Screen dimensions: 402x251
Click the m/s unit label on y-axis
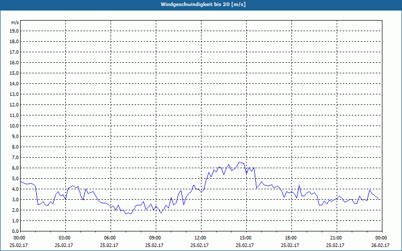15,23
